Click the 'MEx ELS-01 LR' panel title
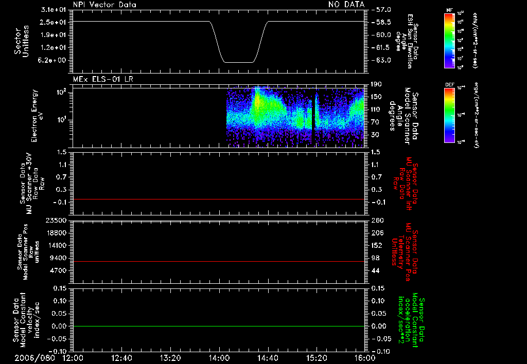 pos(103,79)
